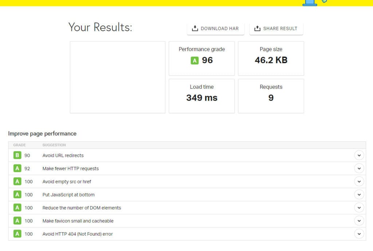Click the A badge for Reduce DOM elements
The width and height of the screenshot is (373, 251).
17,208
